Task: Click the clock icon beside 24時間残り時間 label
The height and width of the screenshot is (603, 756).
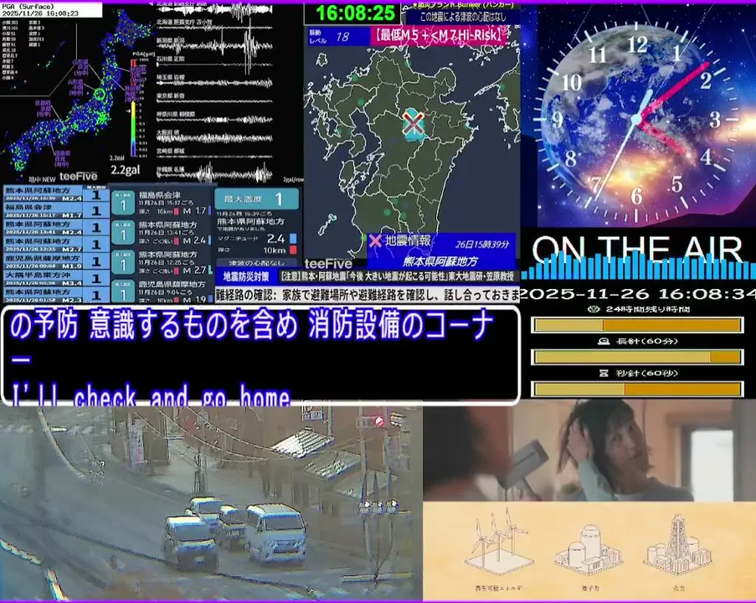Action: click(594, 309)
